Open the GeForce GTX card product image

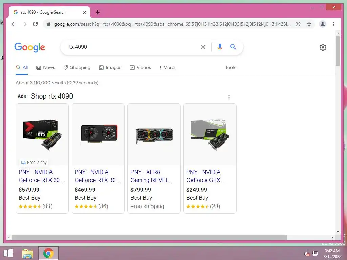pyautogui.click(x=210, y=135)
